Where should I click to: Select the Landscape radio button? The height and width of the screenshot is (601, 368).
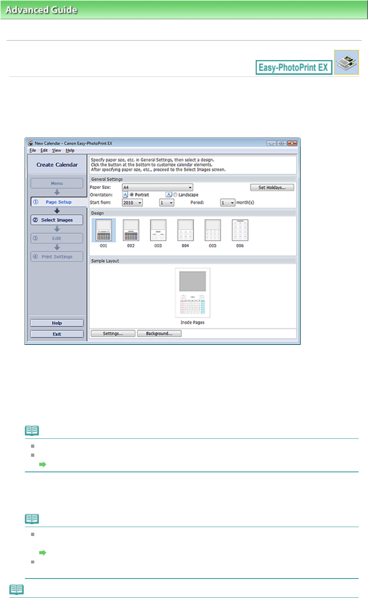click(x=175, y=195)
